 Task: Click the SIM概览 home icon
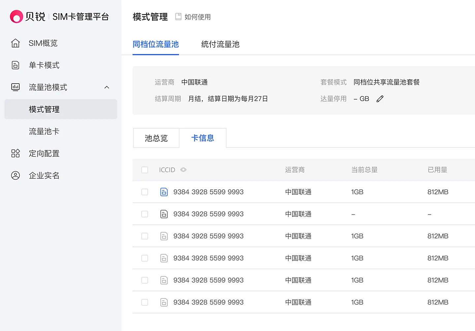(x=16, y=43)
